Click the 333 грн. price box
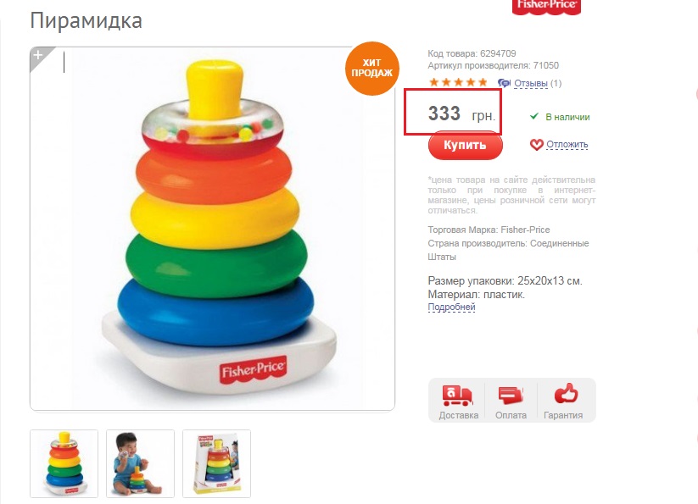 pos(453,112)
